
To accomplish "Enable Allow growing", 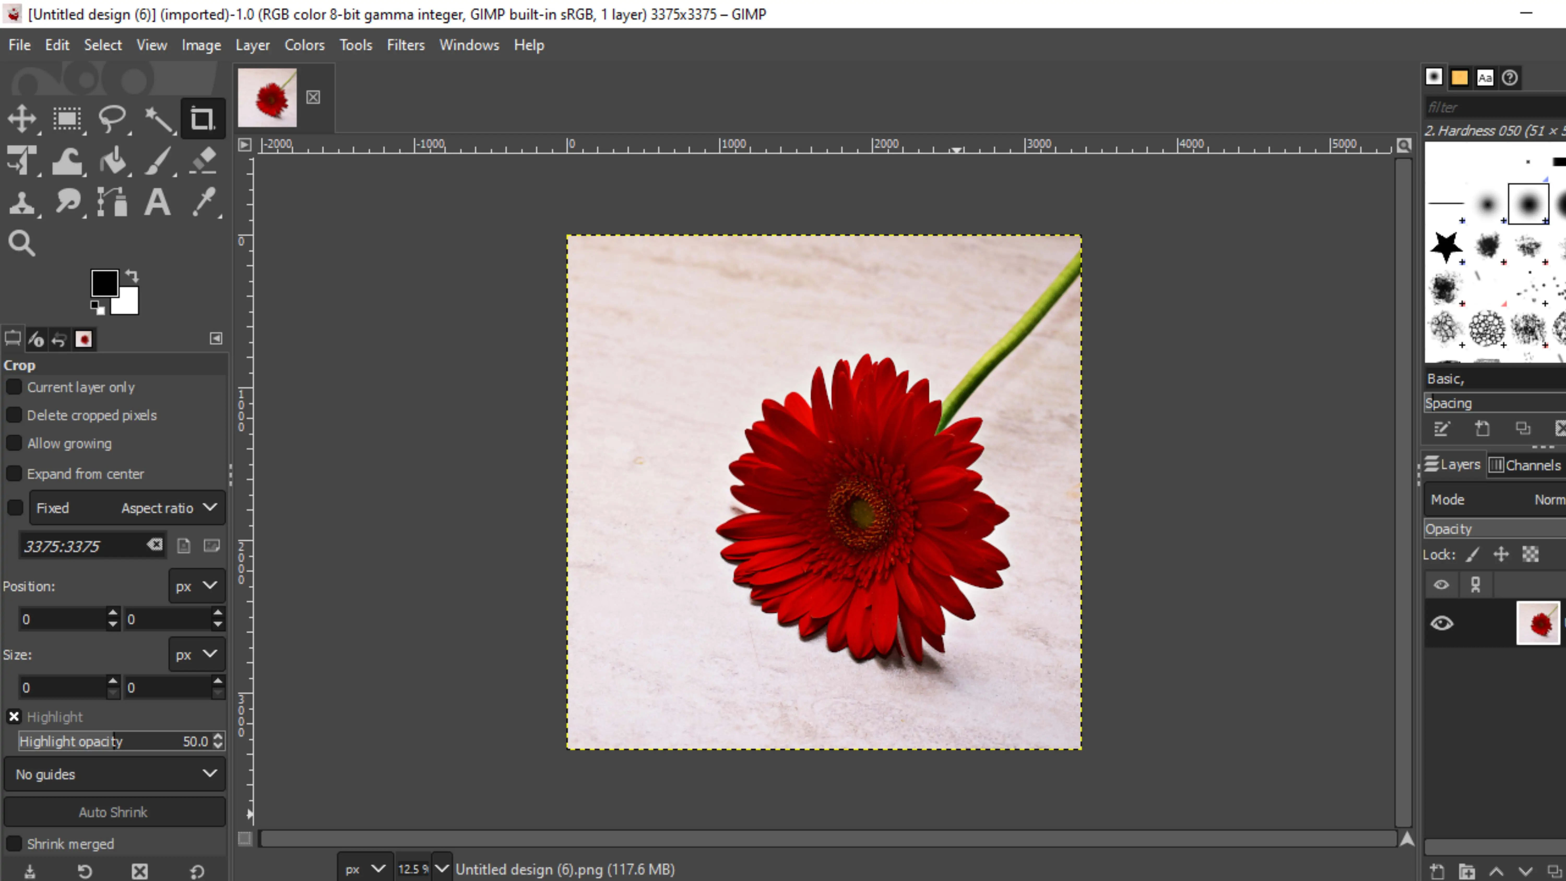I will (14, 443).
